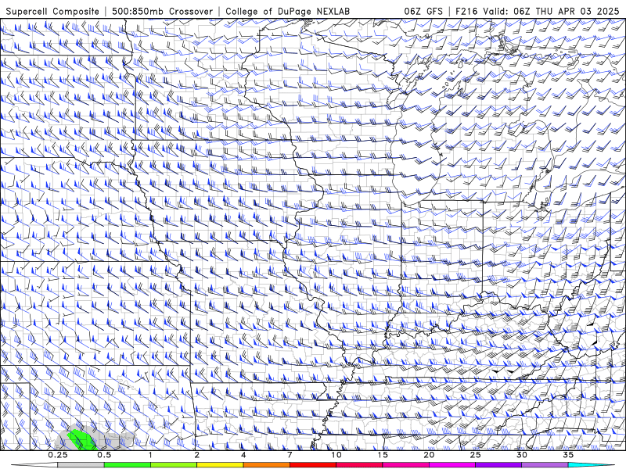Click the yellow 2–4 color bar segment

pos(220,465)
